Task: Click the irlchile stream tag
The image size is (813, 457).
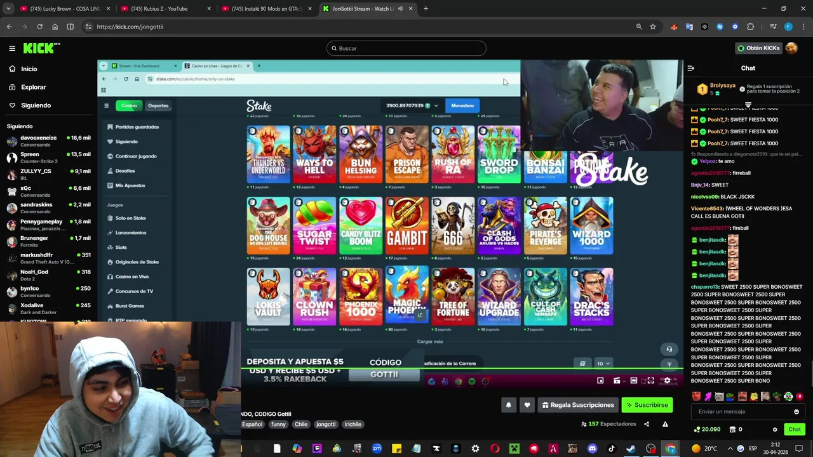Action: coord(353,424)
